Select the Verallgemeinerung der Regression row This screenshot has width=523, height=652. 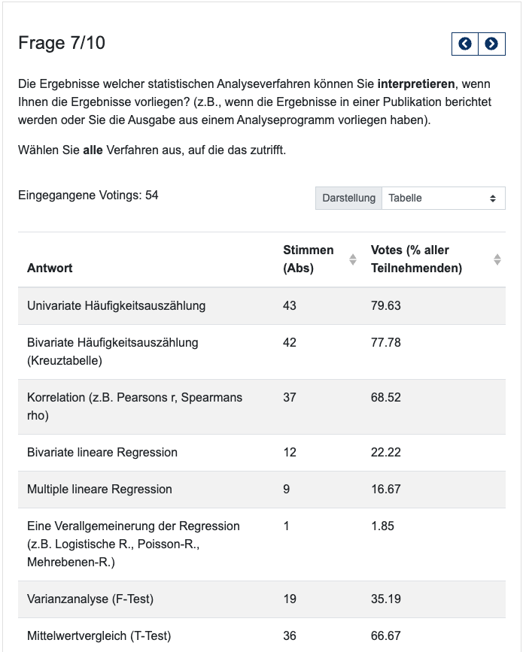[133, 544]
